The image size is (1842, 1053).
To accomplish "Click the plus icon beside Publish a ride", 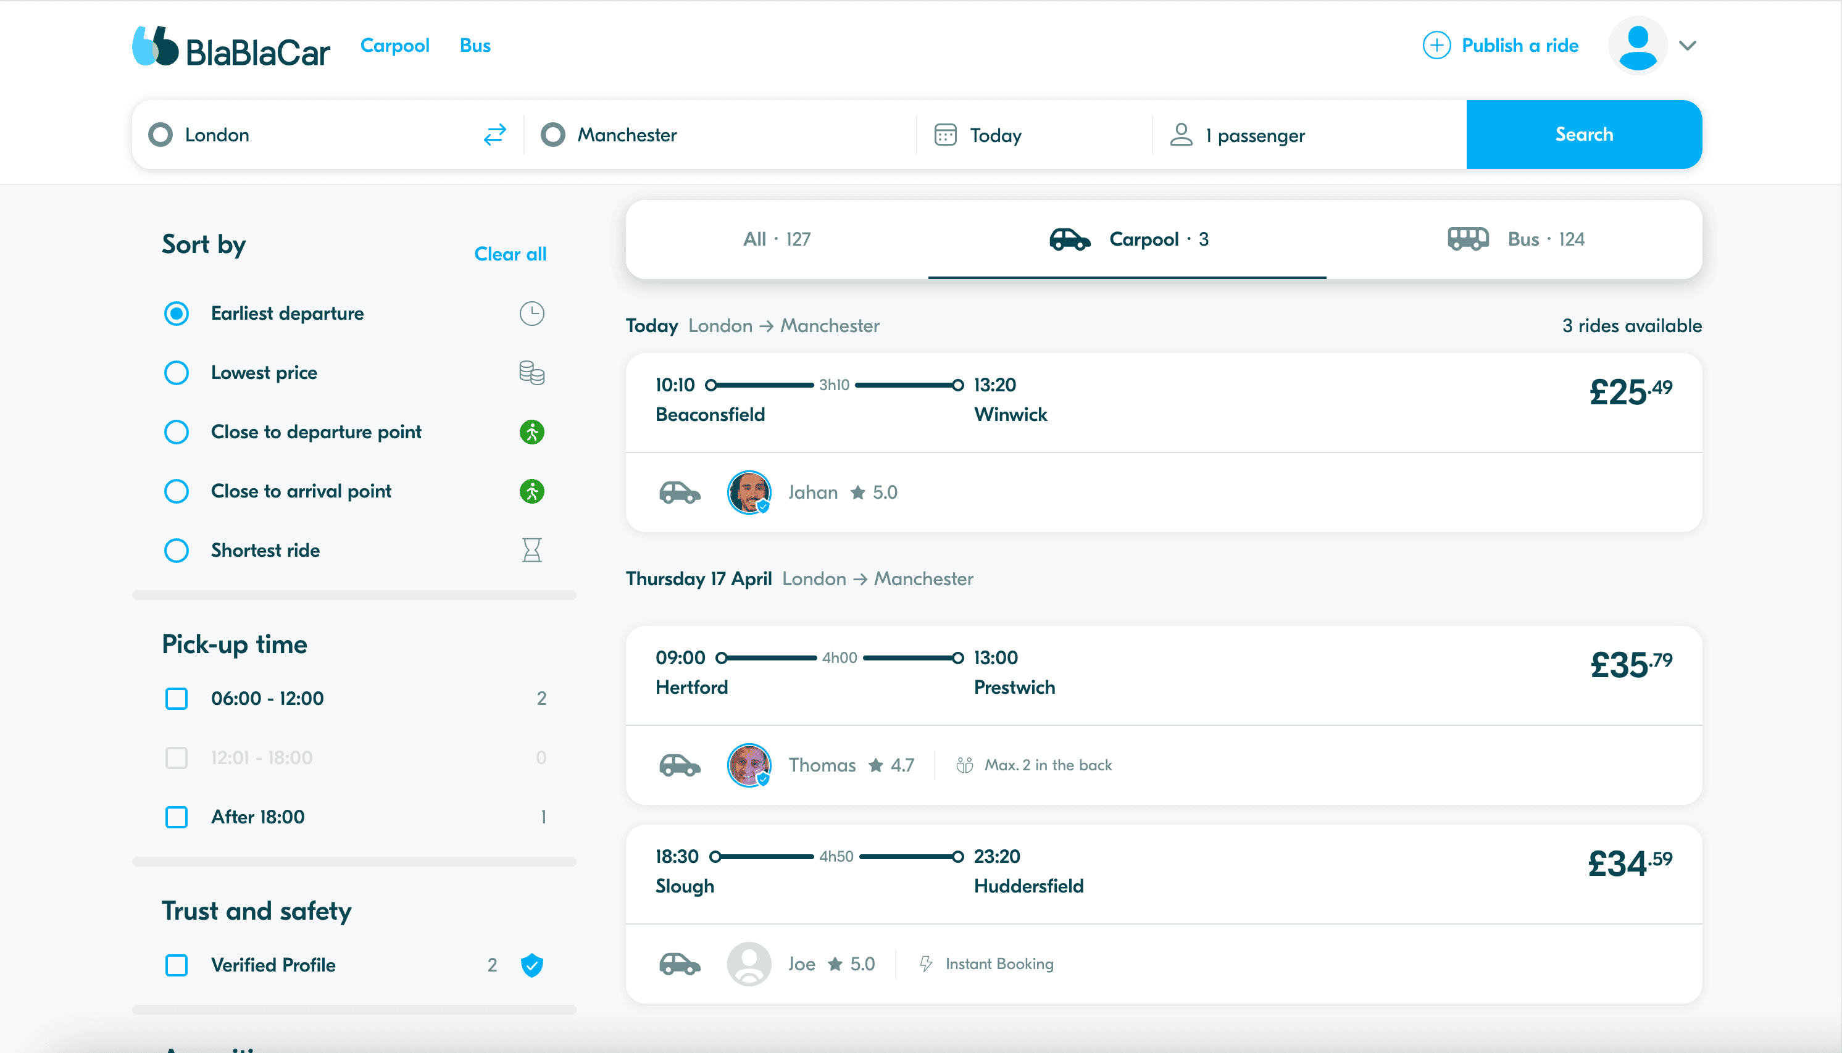I will pyautogui.click(x=1436, y=46).
